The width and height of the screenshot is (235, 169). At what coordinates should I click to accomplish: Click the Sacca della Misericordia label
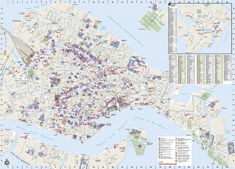coord(104,28)
